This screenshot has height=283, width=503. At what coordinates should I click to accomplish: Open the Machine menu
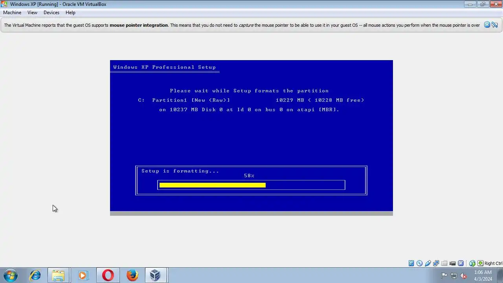point(12,13)
